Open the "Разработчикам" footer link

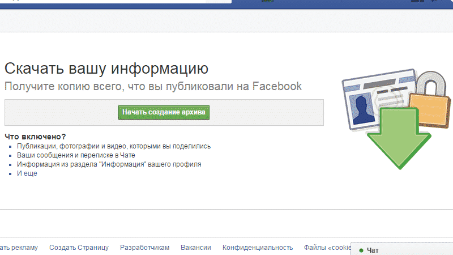(145, 248)
